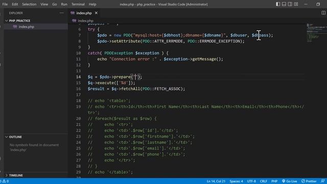Change indentation via Spaces: 4
Screen dimensions: 327x184
[236, 181]
